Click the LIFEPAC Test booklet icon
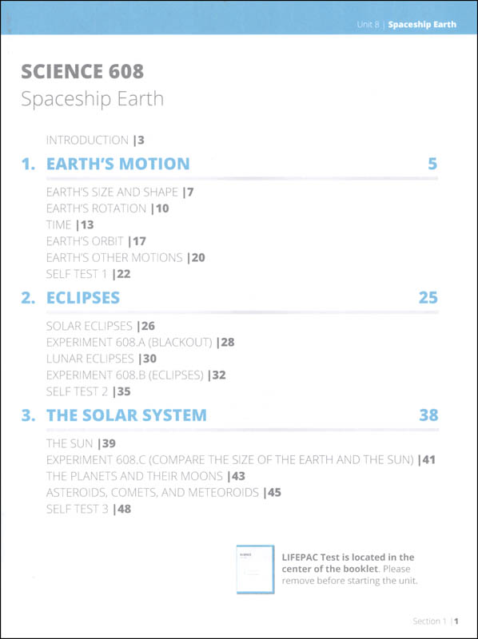This screenshot has height=639, width=478. tap(255, 569)
